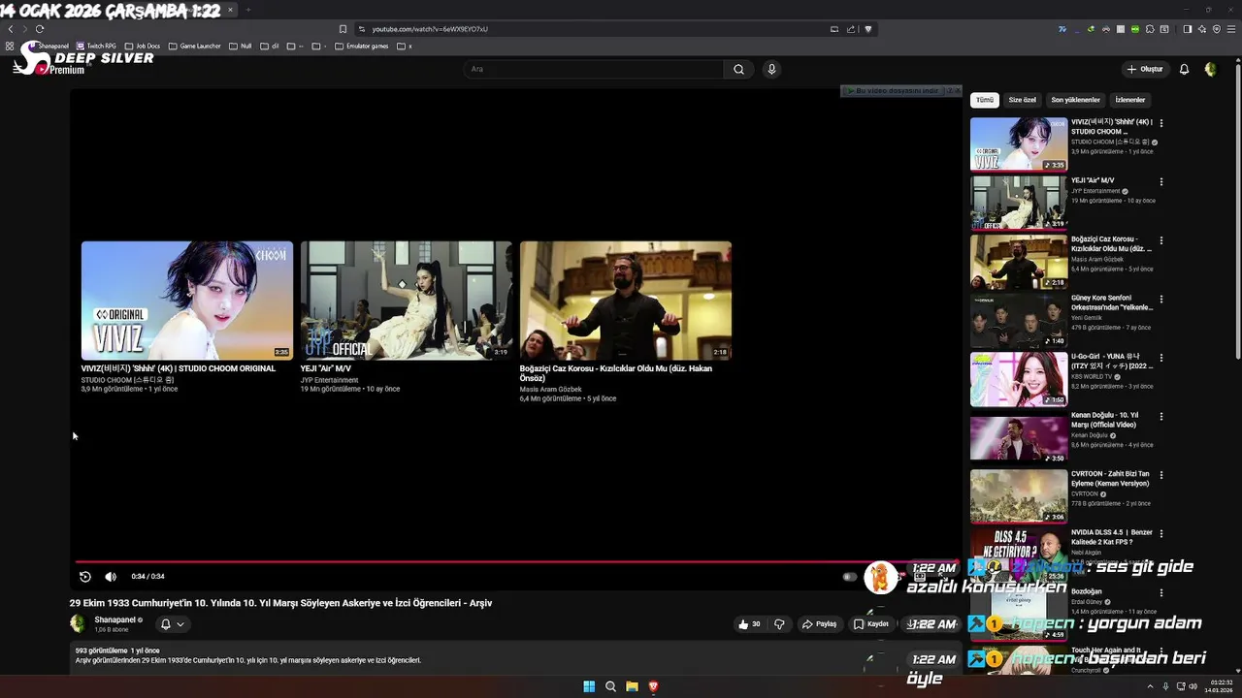
Task: Open the Shanapanel bookmark
Action: click(x=49, y=46)
